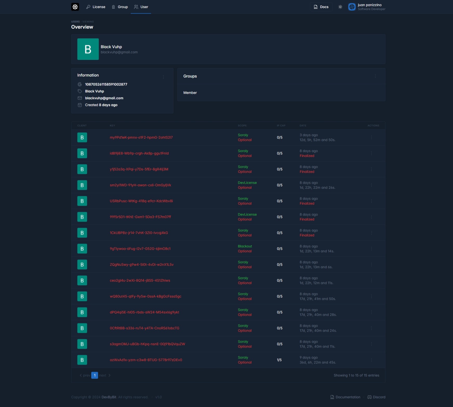The image size is (453, 407).
Task: Click blackvuhp@gmail.com in Information card
Action: [x=104, y=98]
